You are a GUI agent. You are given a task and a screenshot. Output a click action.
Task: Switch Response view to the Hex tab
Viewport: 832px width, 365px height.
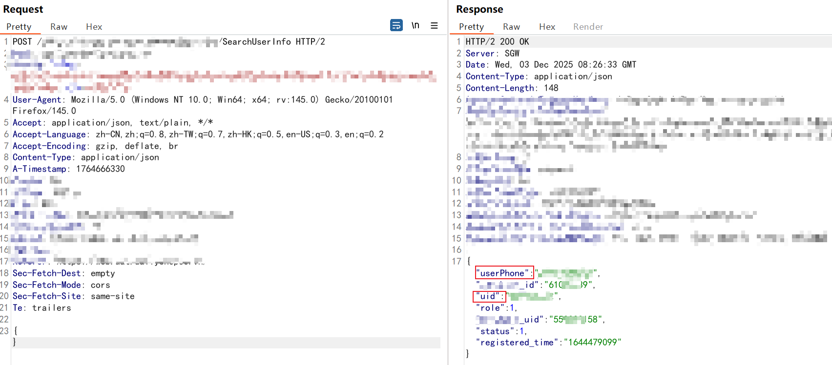click(547, 27)
